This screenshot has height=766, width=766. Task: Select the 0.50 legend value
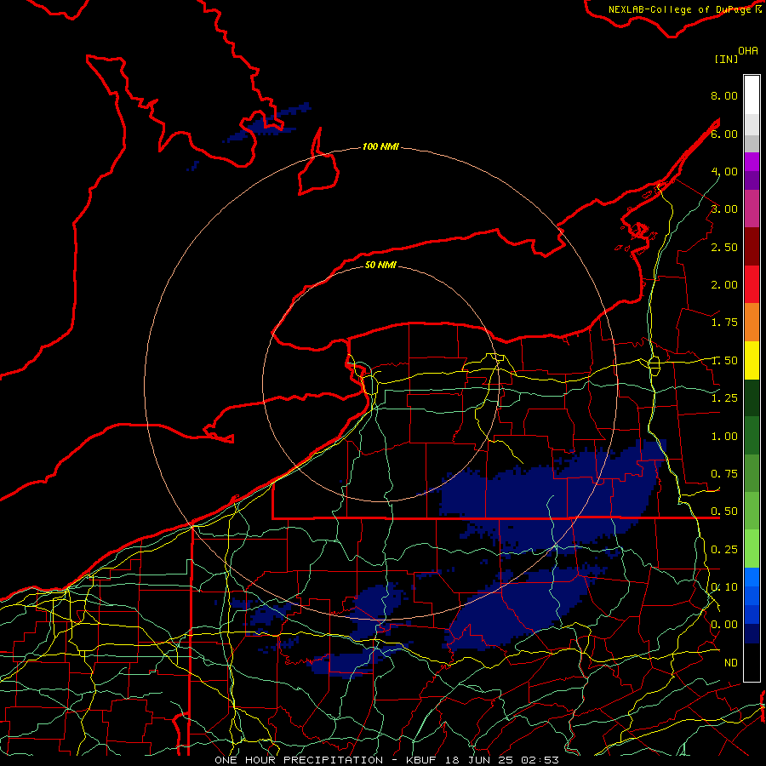coord(724,512)
